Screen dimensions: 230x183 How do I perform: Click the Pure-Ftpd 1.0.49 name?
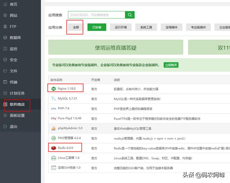tap(70, 118)
